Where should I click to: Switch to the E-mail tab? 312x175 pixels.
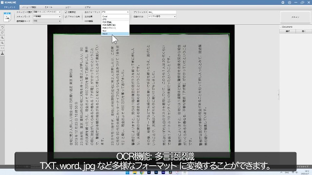(49, 7)
